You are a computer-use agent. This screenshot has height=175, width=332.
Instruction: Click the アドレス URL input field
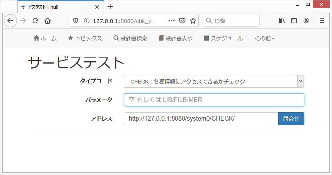(201, 119)
